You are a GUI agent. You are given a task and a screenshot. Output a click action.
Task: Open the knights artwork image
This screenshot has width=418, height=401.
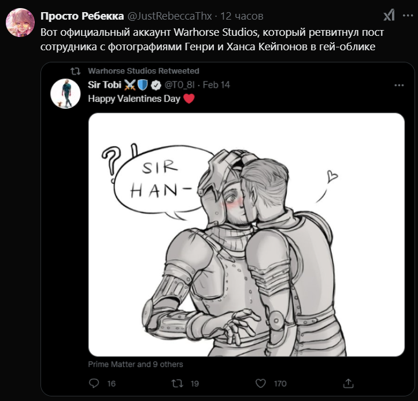pos(246,234)
